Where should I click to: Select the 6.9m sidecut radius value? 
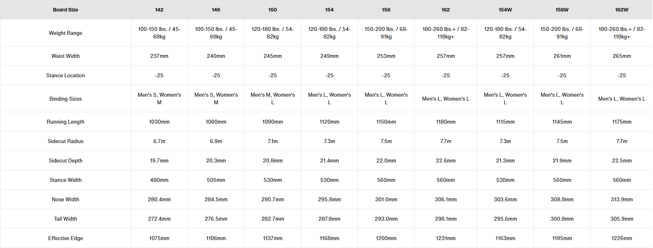tap(216, 141)
